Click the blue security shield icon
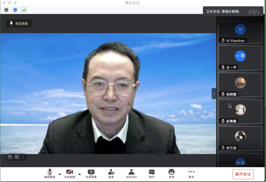 [x=15, y=10]
